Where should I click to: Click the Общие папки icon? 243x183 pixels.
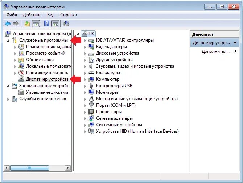pos(21,60)
